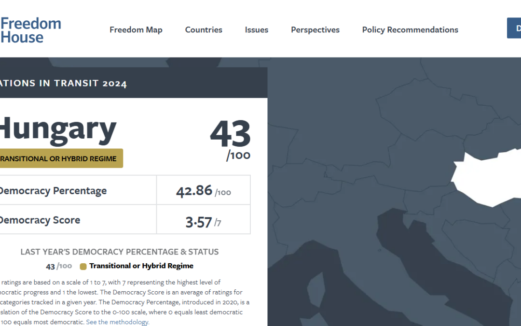Open the Issues section
This screenshot has height=326, width=521.
pyautogui.click(x=256, y=29)
